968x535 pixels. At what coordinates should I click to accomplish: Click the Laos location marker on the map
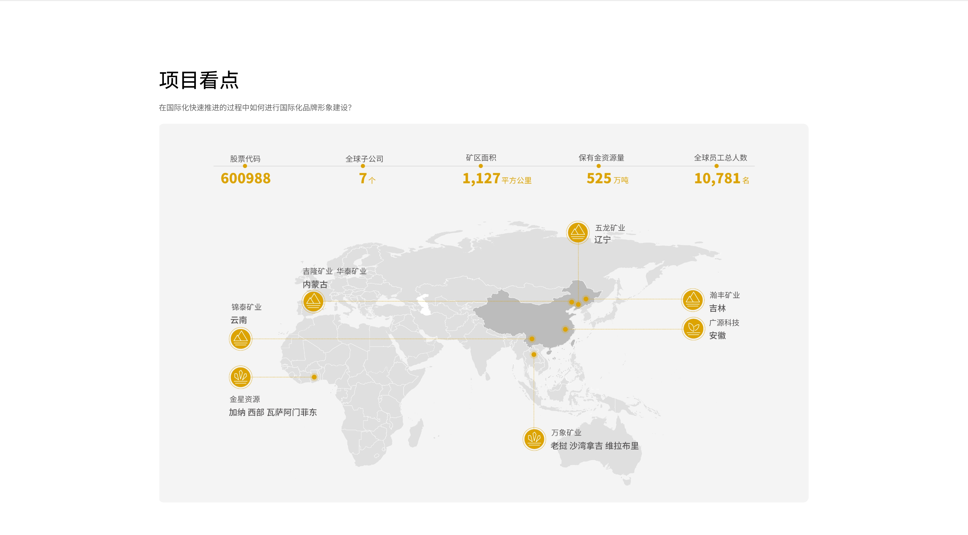(534, 354)
